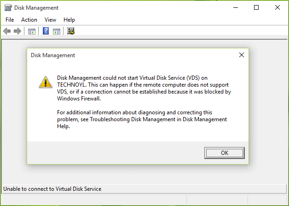Close the Disk Management error dialog with X
Image resolution: width=289 pixels, height=206 pixels.
point(241,55)
